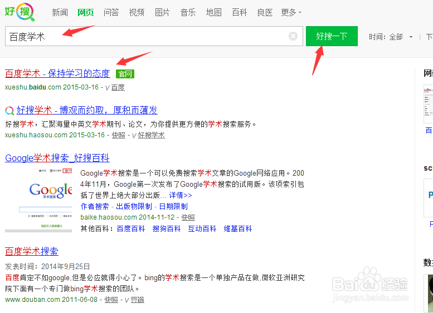Open the 出版物限制 sublink
The width and height of the screenshot is (433, 313).
[x=134, y=206]
